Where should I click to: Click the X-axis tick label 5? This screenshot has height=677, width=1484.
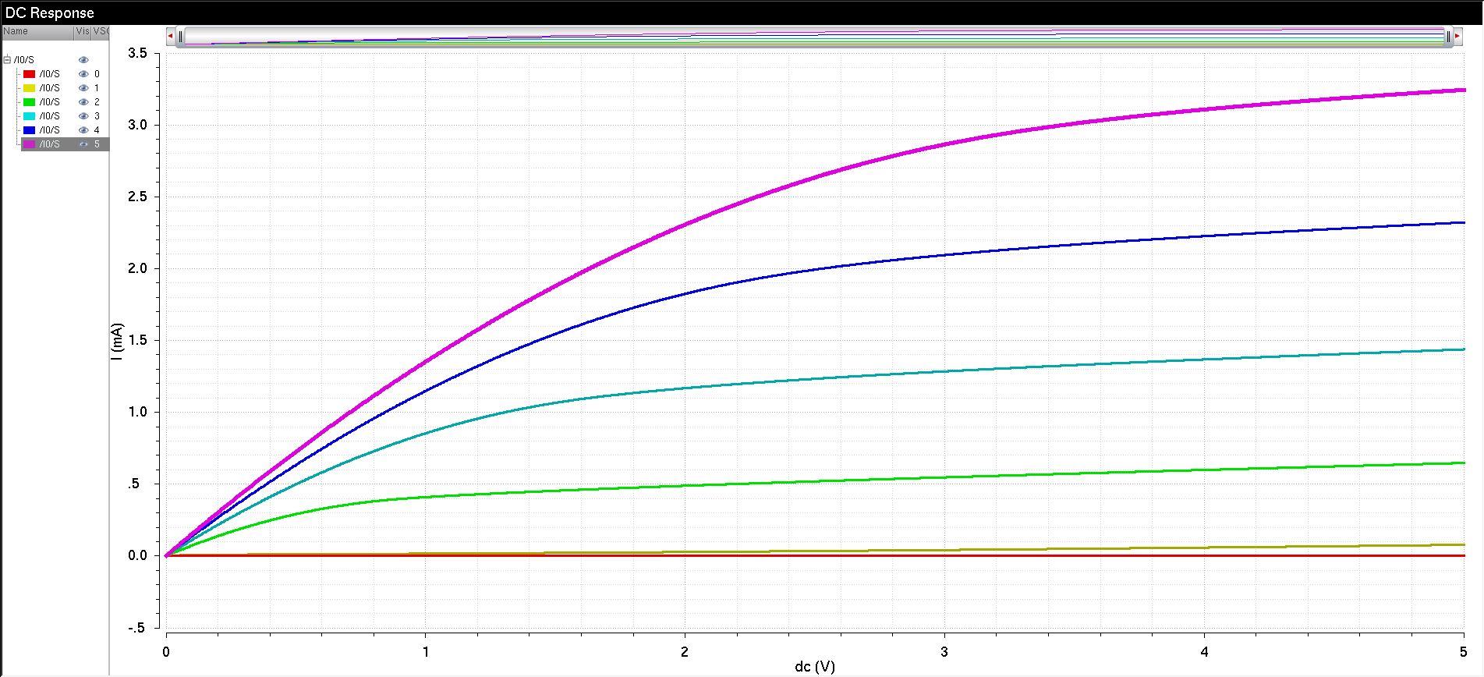[1464, 651]
